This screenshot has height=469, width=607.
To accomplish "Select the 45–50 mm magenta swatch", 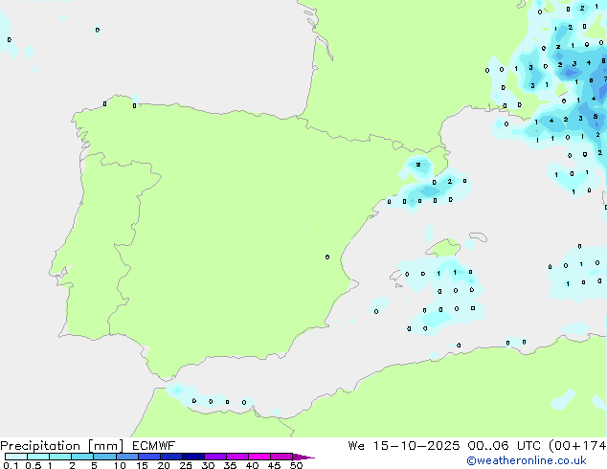I will point(285,458).
